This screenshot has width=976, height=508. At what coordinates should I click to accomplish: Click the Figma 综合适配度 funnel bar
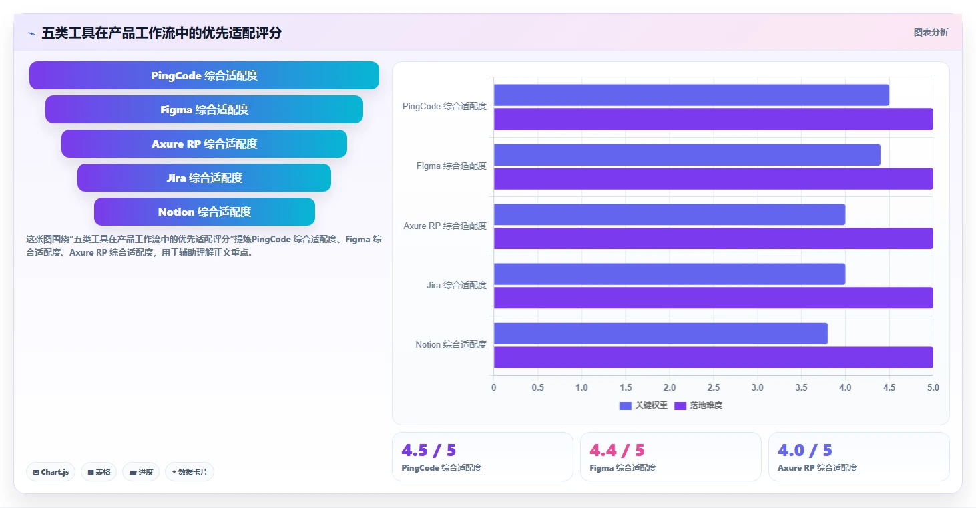click(204, 109)
